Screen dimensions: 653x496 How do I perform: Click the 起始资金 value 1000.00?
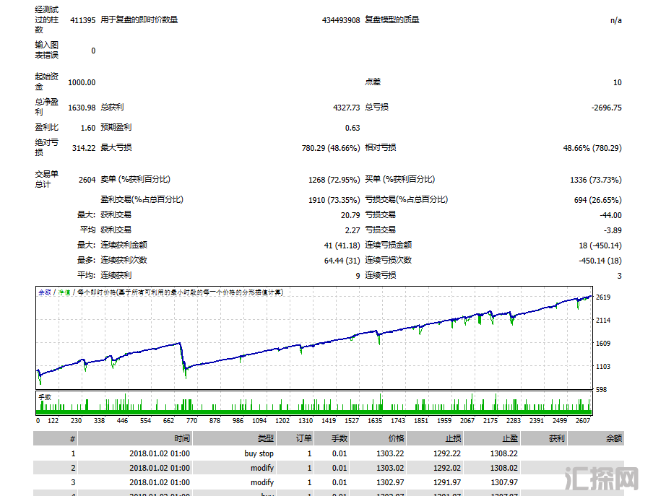(x=81, y=82)
